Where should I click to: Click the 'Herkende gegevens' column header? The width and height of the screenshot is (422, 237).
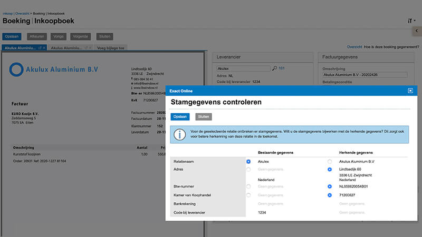tap(356, 153)
